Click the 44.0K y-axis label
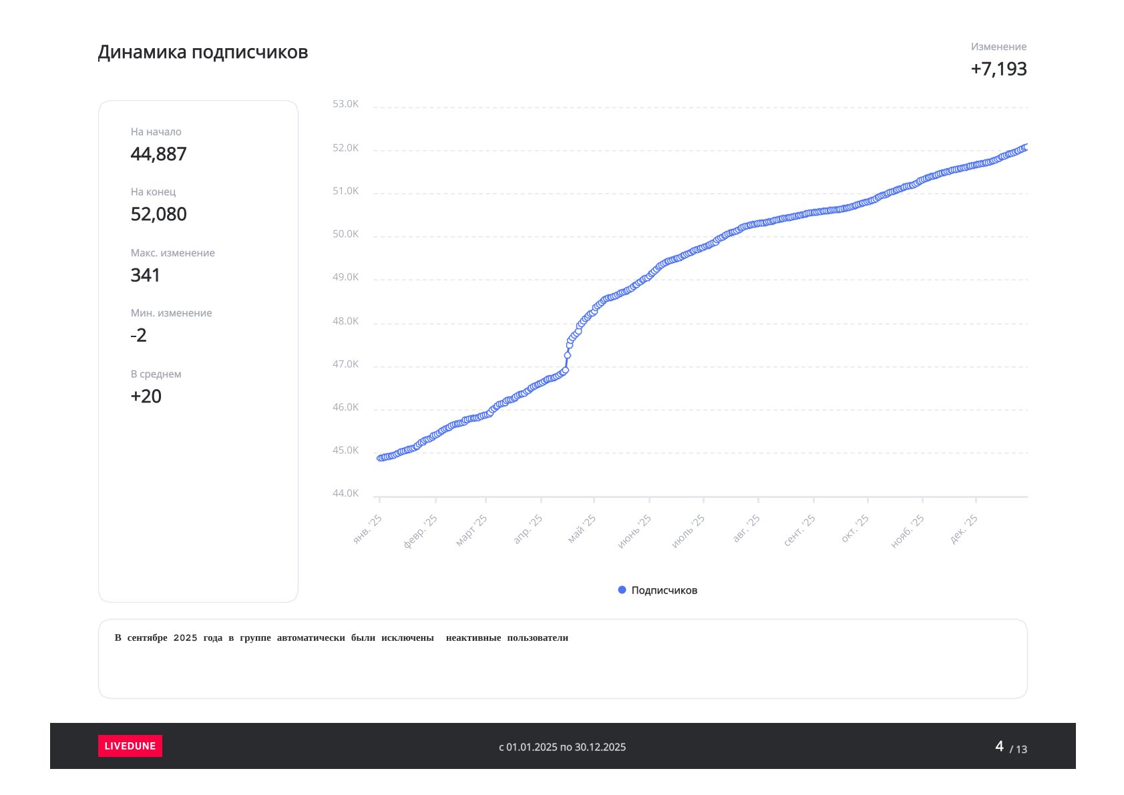 (x=345, y=493)
